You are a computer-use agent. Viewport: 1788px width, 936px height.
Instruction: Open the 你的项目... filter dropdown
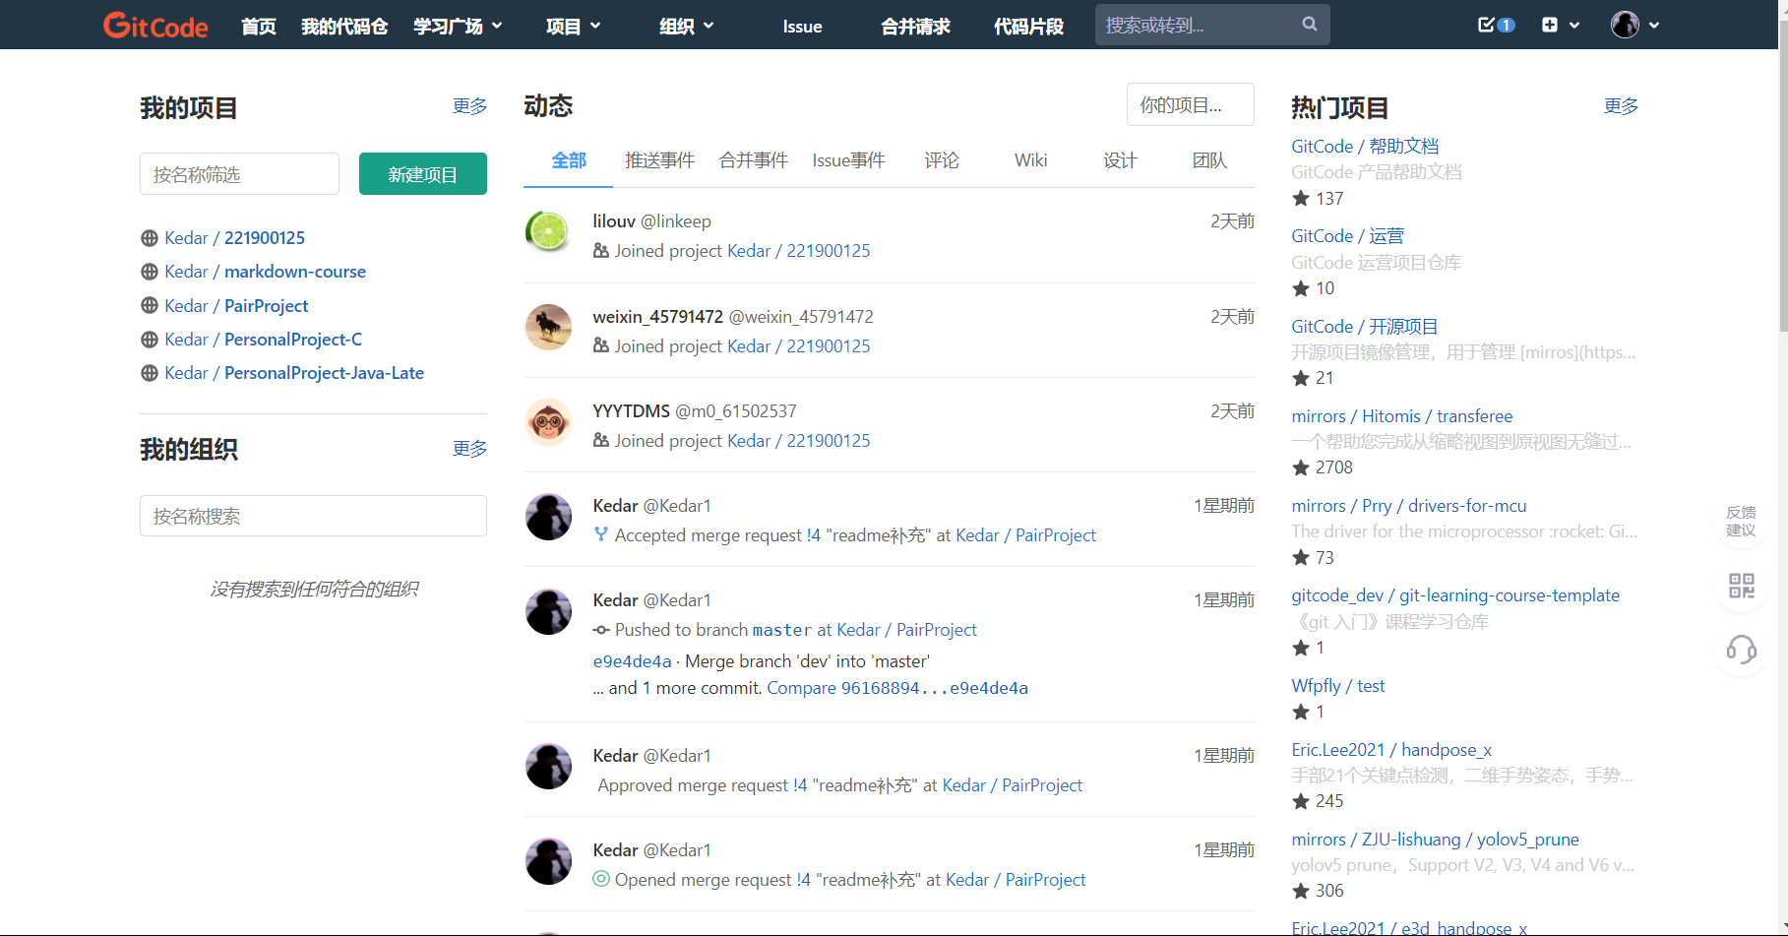tap(1191, 104)
